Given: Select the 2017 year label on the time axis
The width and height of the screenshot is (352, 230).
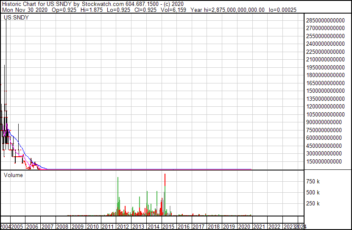Looking at the screenshot, I should 198,227.
